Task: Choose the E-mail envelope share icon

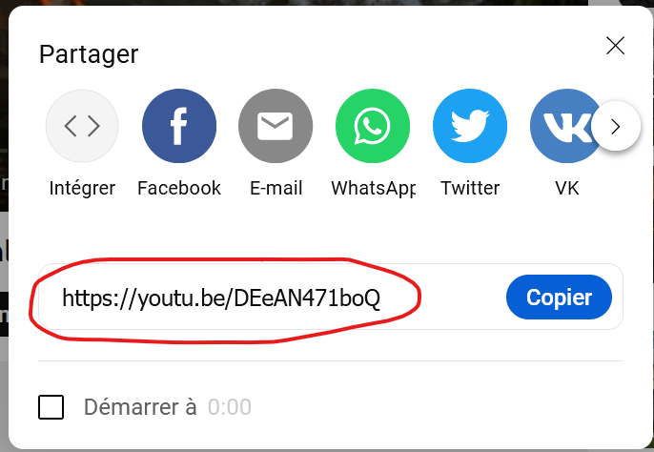Action: (276, 126)
